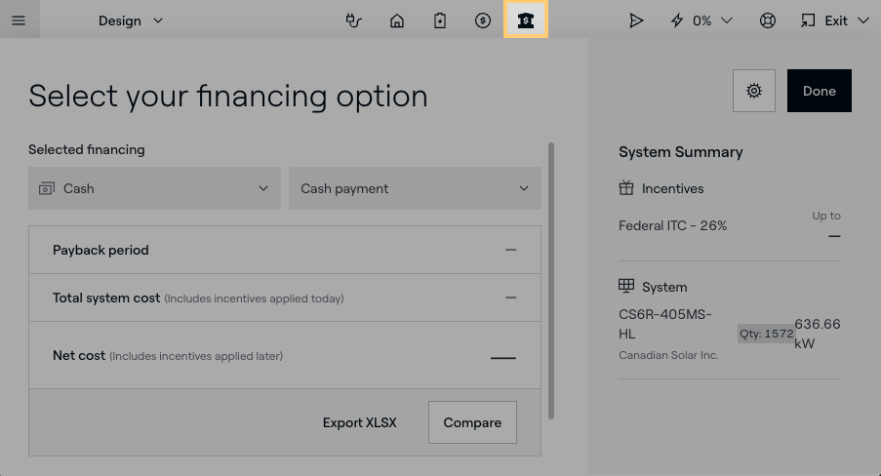Open the battery storage icon

(x=440, y=20)
